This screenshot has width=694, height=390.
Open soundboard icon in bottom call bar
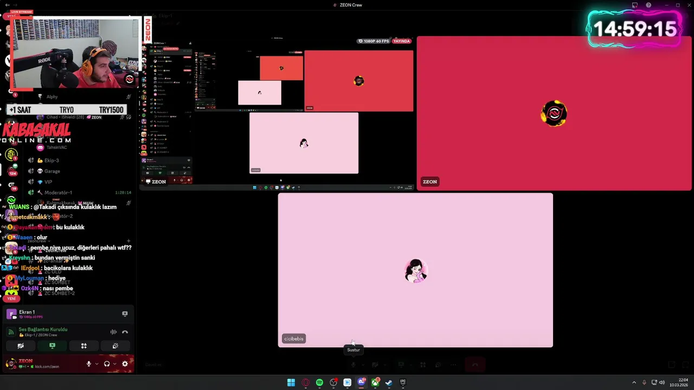point(437,365)
